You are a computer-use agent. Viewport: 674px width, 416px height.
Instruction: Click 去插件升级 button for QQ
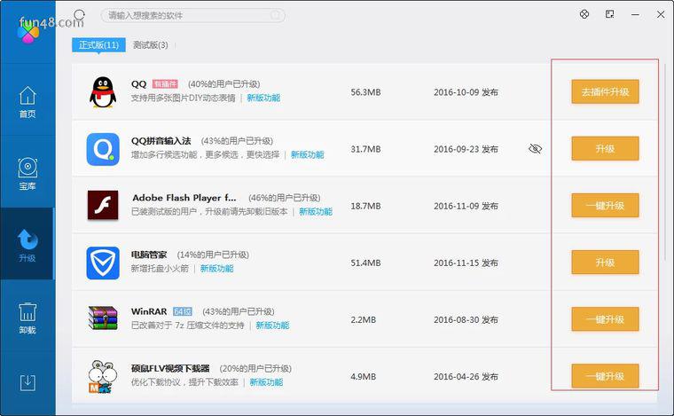pyautogui.click(x=605, y=91)
